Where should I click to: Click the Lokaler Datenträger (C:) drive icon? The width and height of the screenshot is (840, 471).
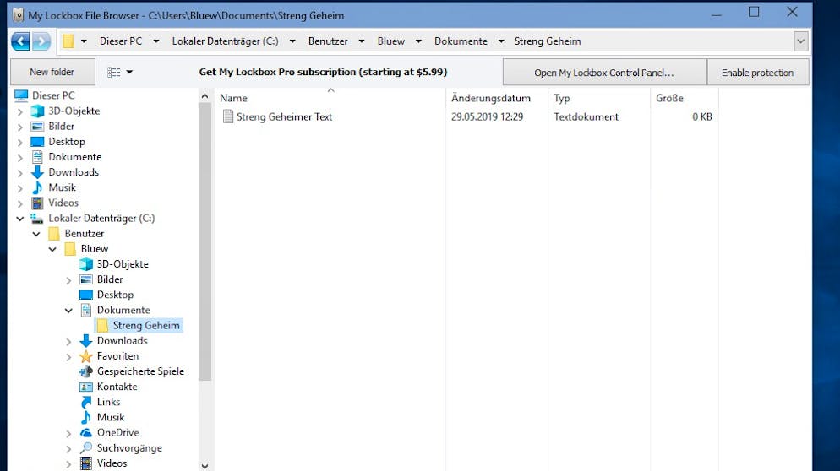coord(37,219)
